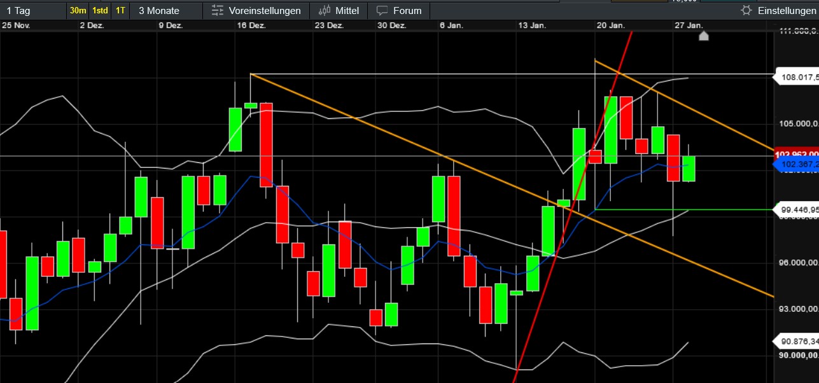The height and width of the screenshot is (383, 819).
Task: Click the blue 102.367,2 moving average label
Action: point(796,164)
